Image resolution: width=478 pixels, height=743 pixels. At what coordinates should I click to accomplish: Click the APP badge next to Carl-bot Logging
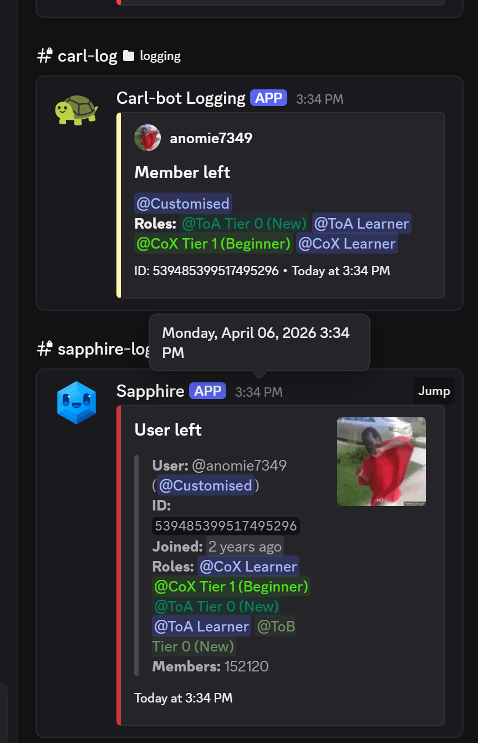(x=269, y=98)
